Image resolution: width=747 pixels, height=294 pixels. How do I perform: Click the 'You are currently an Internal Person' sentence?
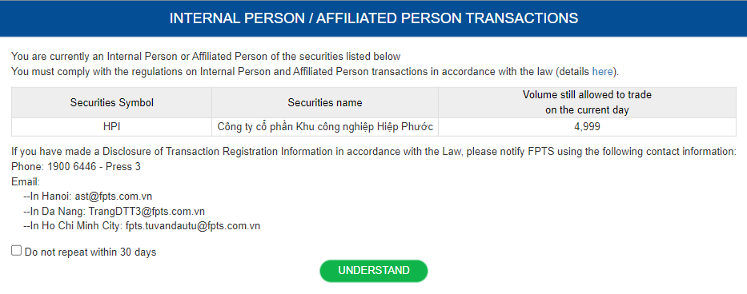tap(206, 57)
